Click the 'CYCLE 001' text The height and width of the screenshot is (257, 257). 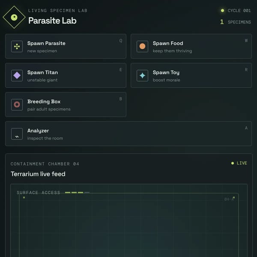coord(239,11)
